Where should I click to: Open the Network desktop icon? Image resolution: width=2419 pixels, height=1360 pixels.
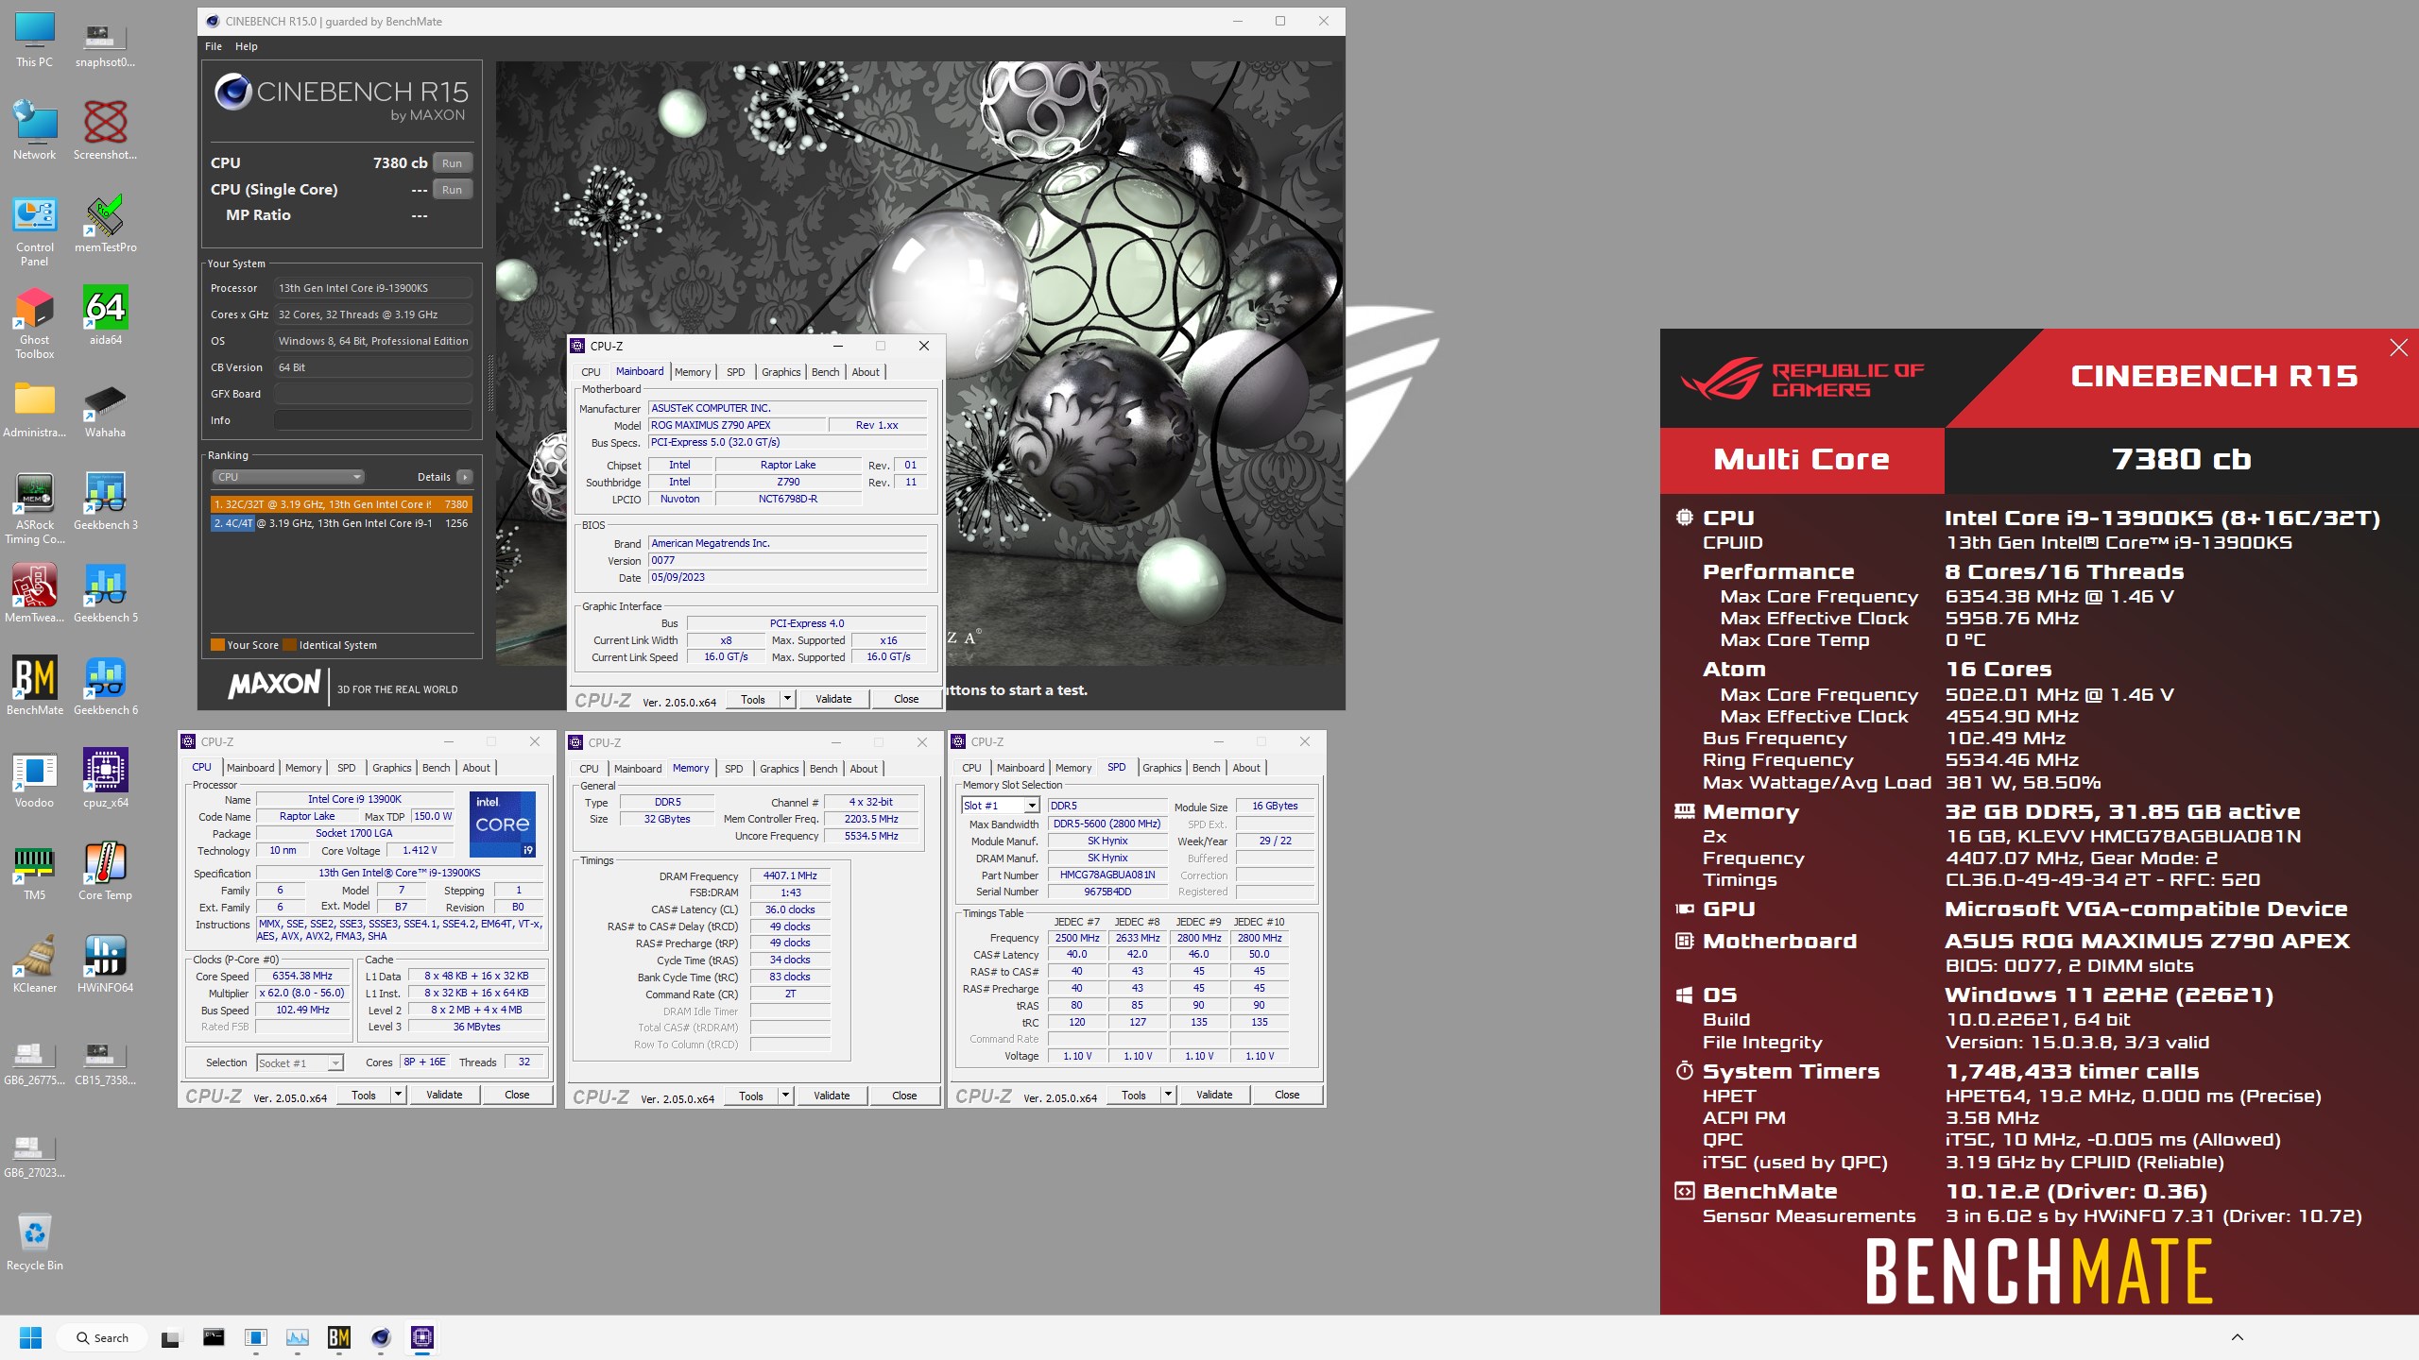tap(34, 130)
